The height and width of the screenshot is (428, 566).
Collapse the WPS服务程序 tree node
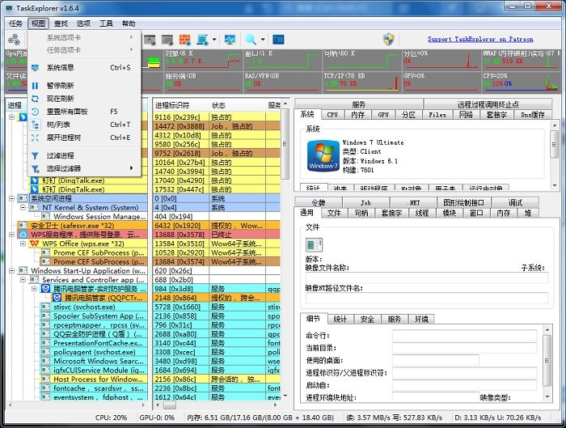pos(12,235)
